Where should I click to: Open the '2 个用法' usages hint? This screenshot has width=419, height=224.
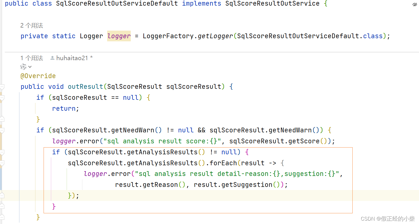click(32, 26)
